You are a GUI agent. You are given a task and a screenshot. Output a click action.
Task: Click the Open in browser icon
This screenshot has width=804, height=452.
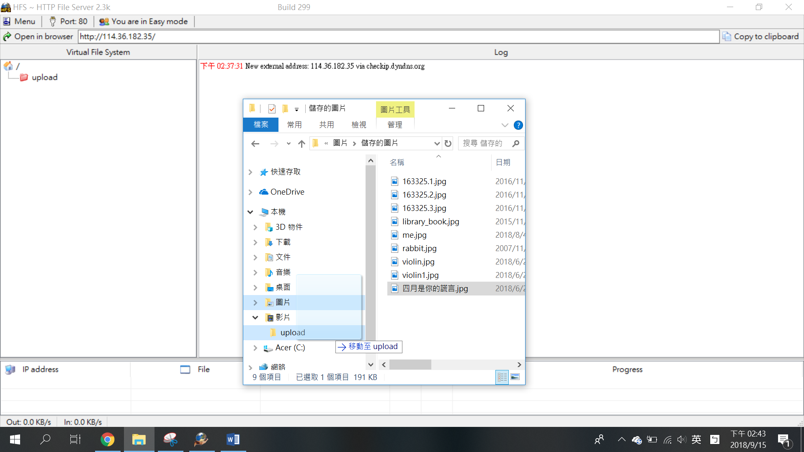pyautogui.click(x=7, y=36)
